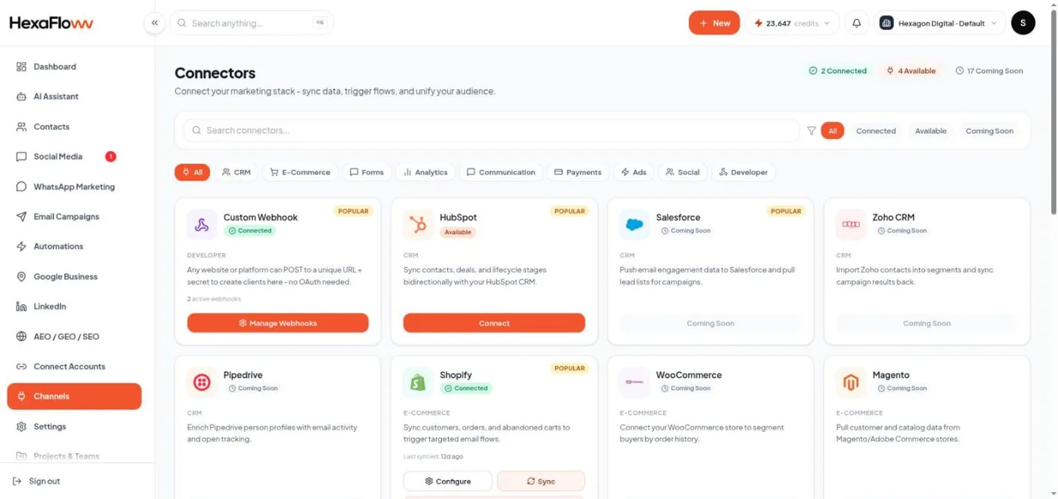This screenshot has width=1058, height=499.
Task: Click the Social Media notification badge
Action: [x=110, y=156]
